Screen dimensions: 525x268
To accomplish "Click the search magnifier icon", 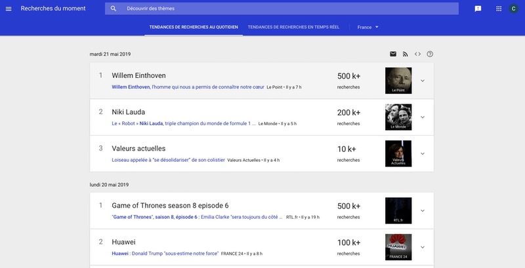I will click(x=113, y=9).
